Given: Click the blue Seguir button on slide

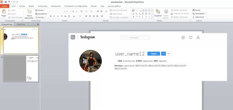Looking at the screenshot, I should [x=154, y=54].
